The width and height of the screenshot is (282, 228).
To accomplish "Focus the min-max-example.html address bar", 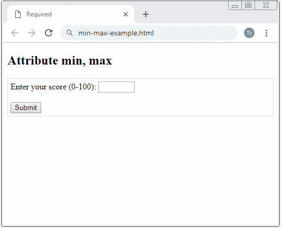I will tap(149, 33).
